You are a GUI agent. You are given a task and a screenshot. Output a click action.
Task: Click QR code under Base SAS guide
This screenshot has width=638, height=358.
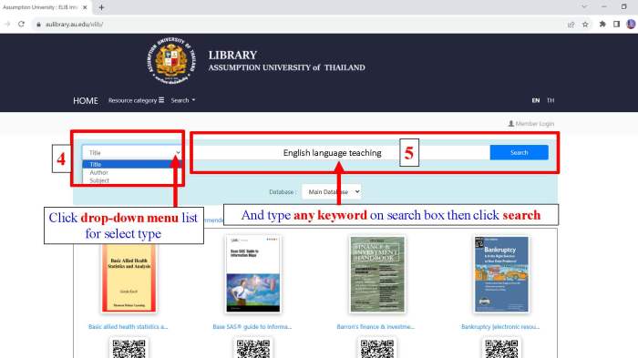pos(253,349)
